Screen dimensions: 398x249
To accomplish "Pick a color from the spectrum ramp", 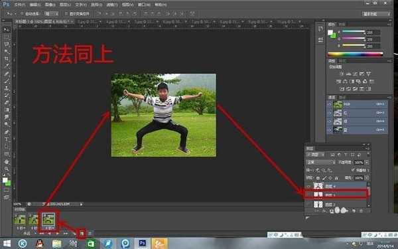I will pyautogui.click(x=356, y=54).
